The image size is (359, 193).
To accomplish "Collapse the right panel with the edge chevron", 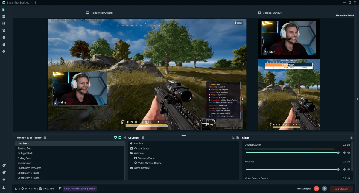I will pyautogui.click(x=357, y=99).
